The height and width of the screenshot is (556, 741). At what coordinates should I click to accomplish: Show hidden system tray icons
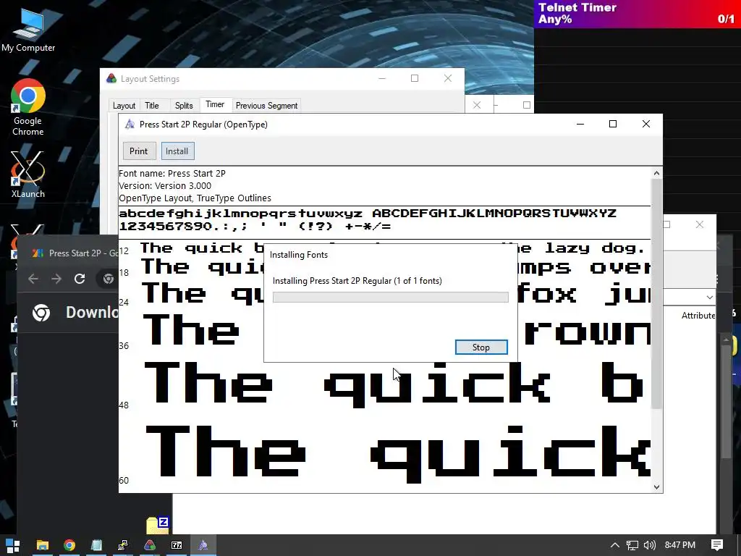click(615, 545)
